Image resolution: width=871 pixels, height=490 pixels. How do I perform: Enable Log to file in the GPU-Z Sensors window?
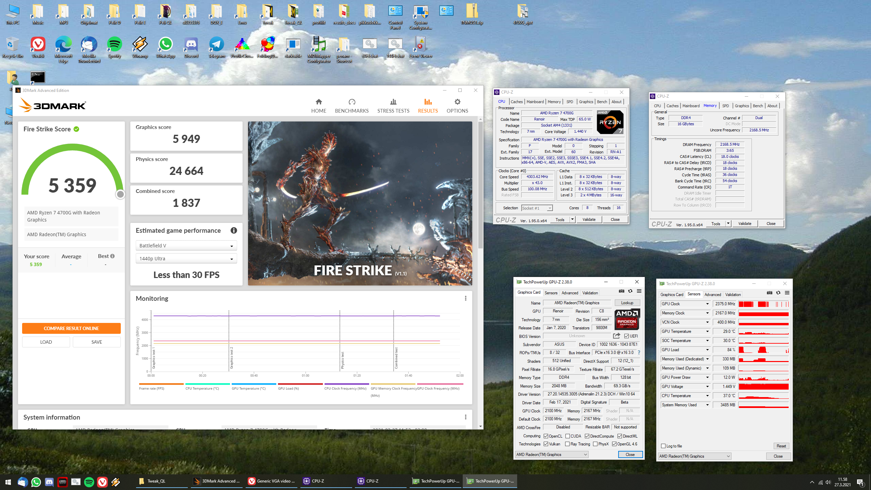663,446
